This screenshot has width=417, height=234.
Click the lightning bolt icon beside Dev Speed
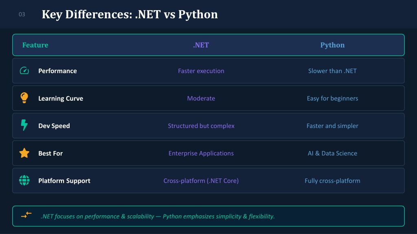pos(24,125)
